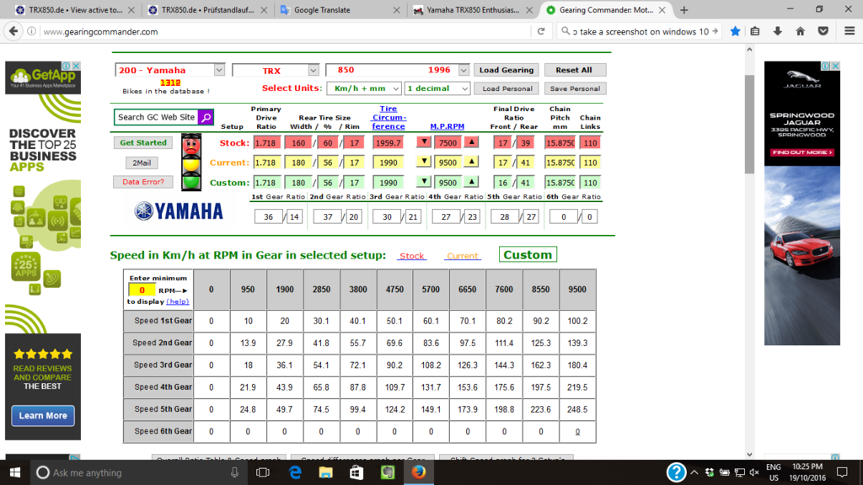Select the Custom setup tab
863x485 pixels.
[528, 255]
